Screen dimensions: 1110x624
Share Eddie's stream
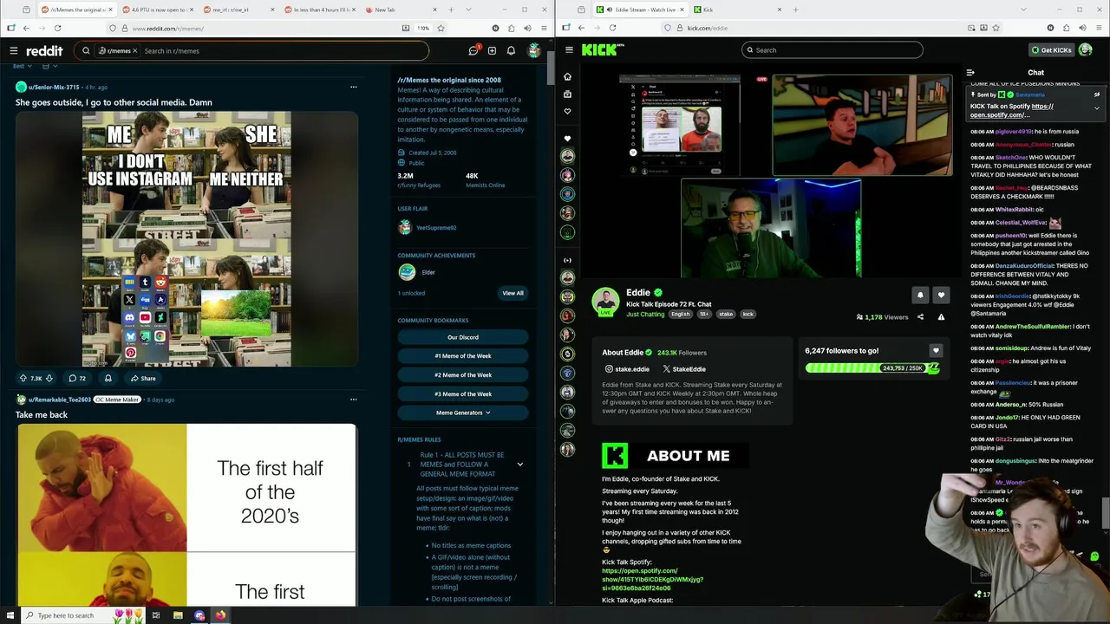(x=920, y=317)
